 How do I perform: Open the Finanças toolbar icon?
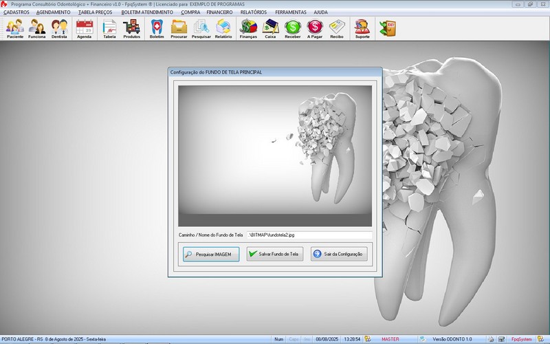(x=248, y=28)
